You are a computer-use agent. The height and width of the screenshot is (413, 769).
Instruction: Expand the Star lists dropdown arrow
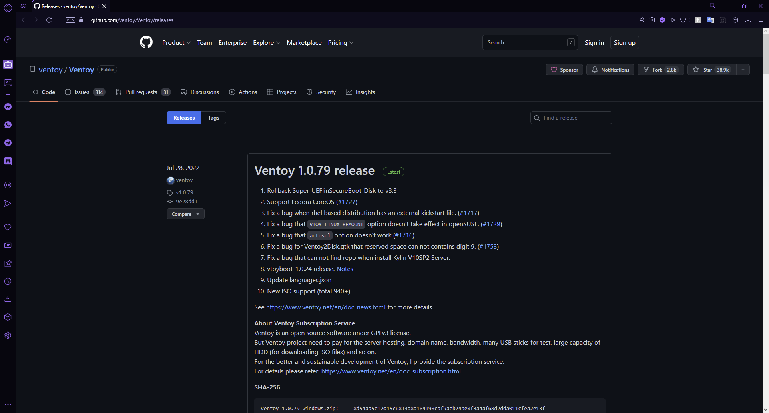tap(743, 70)
